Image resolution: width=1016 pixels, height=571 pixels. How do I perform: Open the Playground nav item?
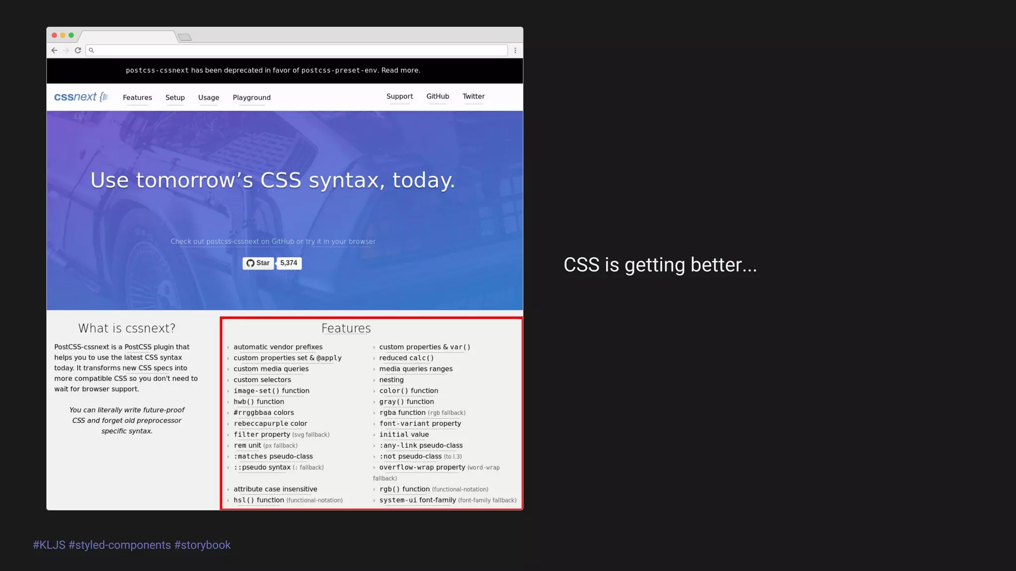pyautogui.click(x=252, y=98)
